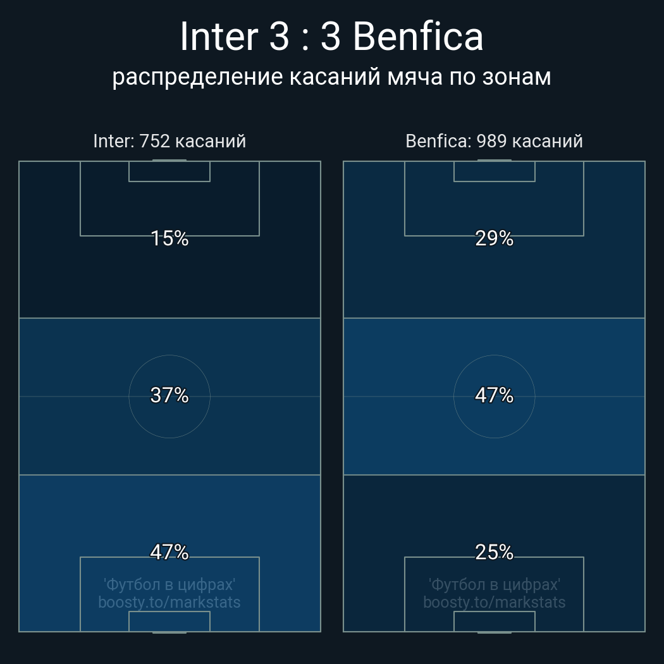Click the bottom goal area on Benfica pitch
664x664 pixels.
pos(494,622)
